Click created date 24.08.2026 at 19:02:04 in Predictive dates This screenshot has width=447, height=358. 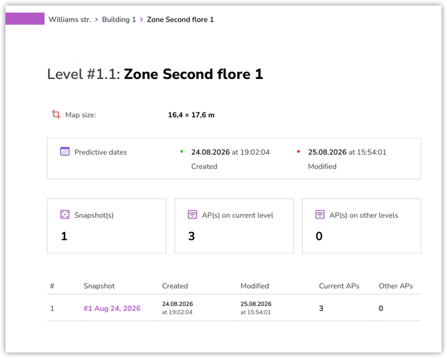(x=230, y=152)
